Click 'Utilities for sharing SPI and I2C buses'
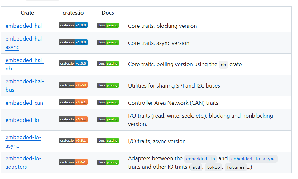This screenshot has width=298, height=179. 174,86
